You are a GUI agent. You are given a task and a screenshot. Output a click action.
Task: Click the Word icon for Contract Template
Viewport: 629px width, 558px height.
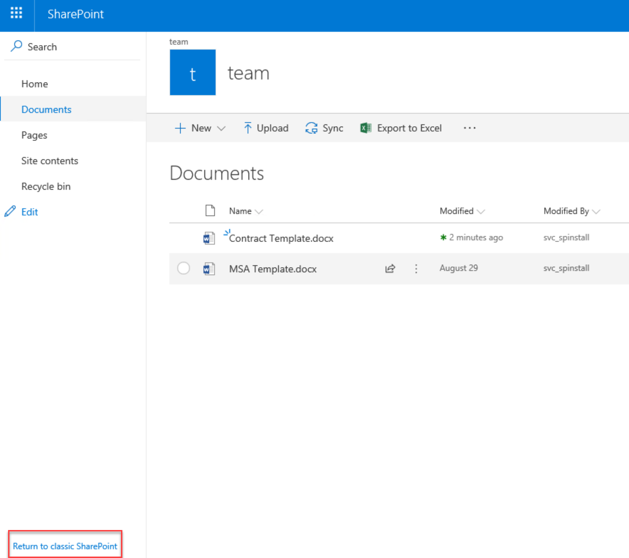point(209,238)
